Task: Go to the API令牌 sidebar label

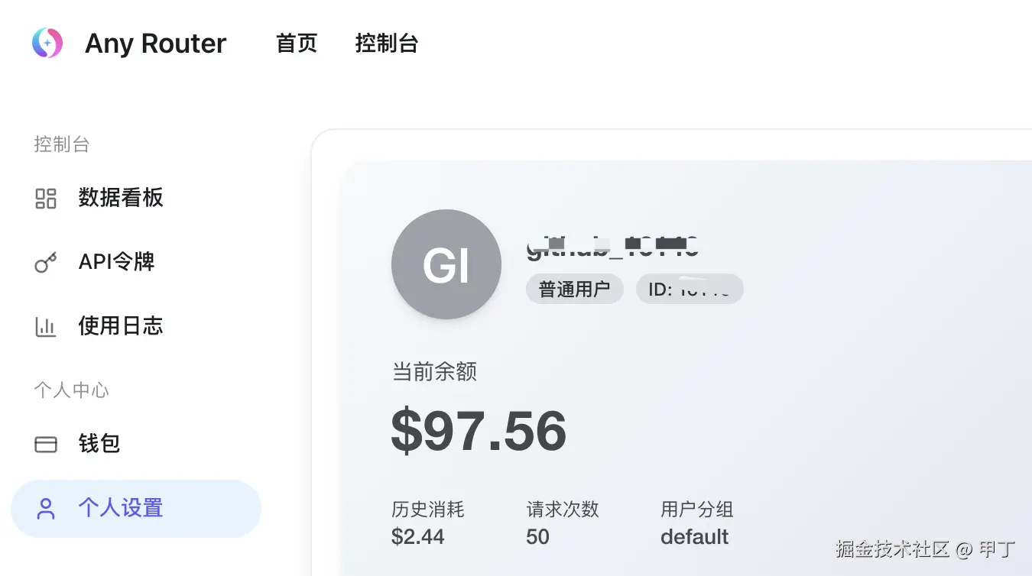Action: pyautogui.click(x=117, y=262)
